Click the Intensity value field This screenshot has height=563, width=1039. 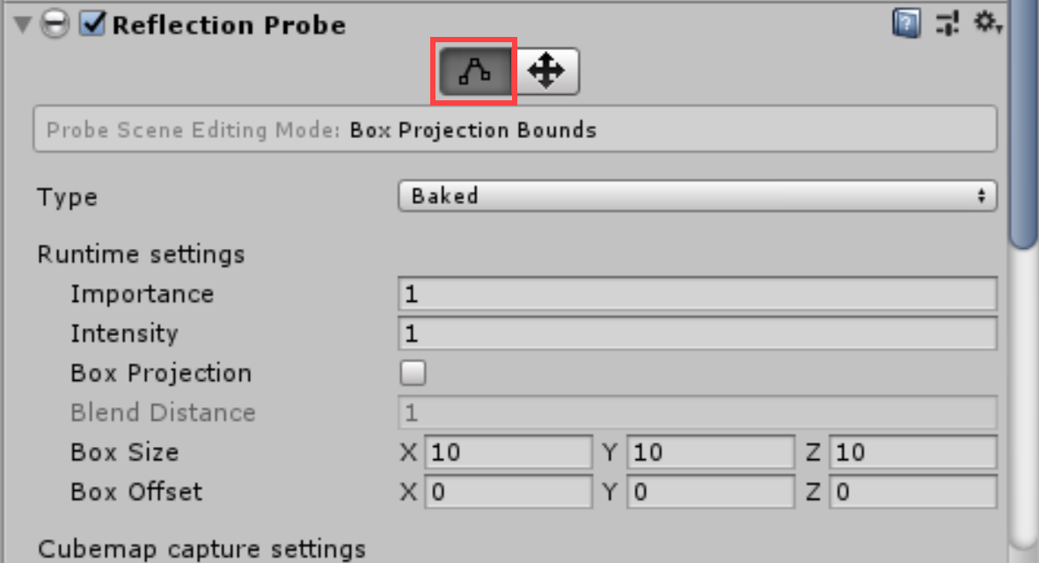click(x=697, y=333)
